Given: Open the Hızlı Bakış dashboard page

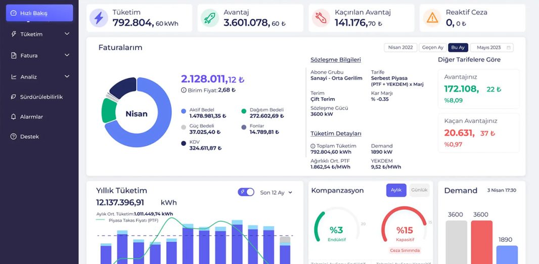Looking at the screenshot, I should 39,13.
